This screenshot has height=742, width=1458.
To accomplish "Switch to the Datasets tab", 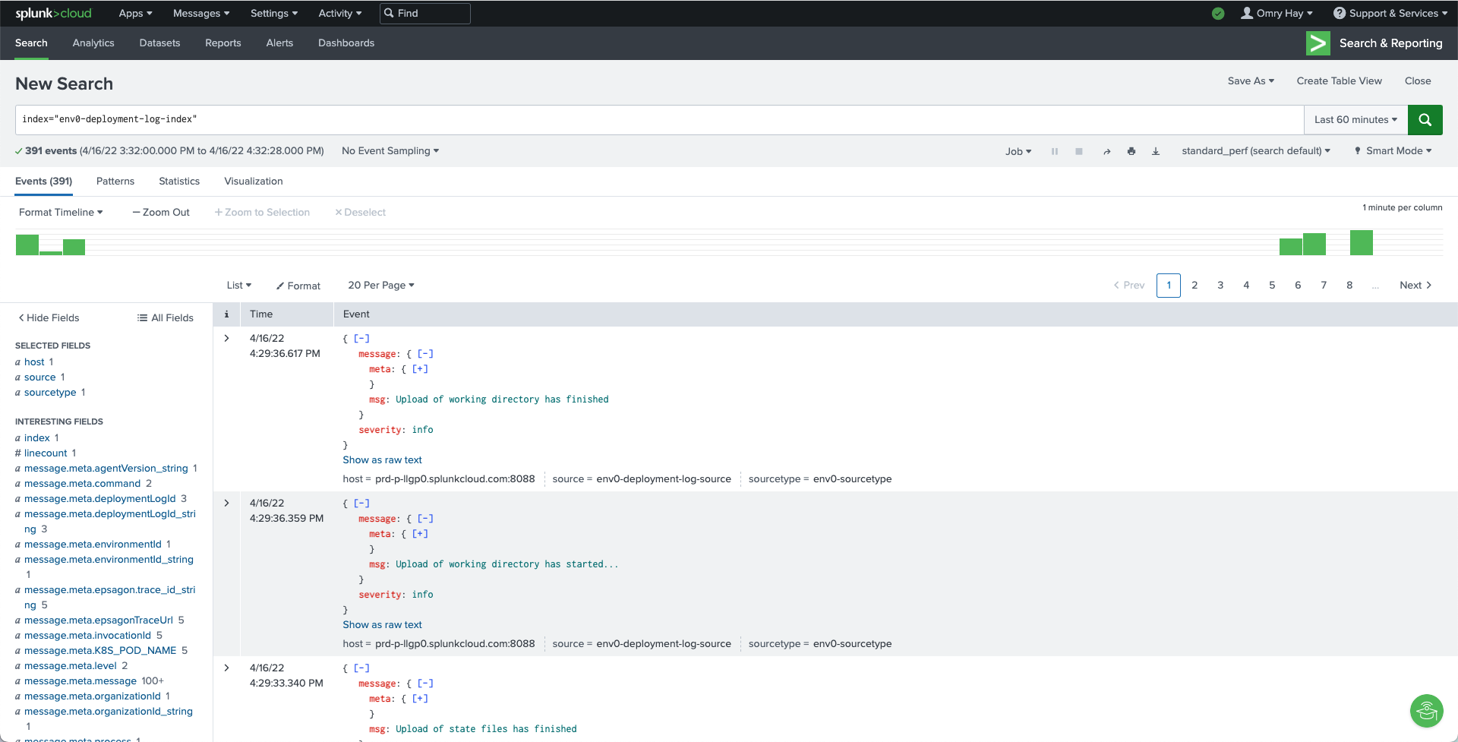I will [x=159, y=43].
